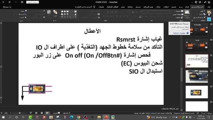Screen dimensions: 213x120
Task: Click Reset slide (إعادة تعيين) icon
Action: 182,14
